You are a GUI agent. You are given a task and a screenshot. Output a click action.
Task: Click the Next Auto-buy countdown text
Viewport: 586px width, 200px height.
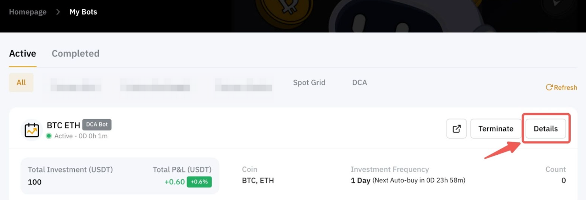tap(419, 180)
